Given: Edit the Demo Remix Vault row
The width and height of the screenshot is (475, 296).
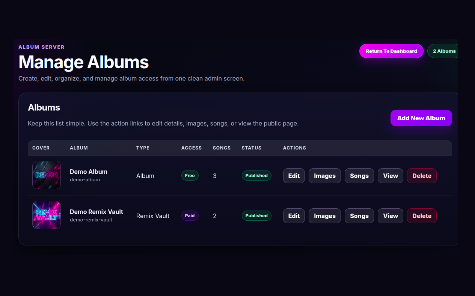Looking at the screenshot, I should pos(294,216).
